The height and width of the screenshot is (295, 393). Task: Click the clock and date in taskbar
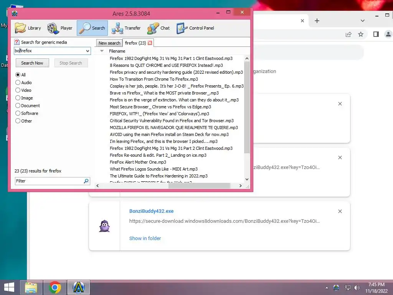pyautogui.click(x=376, y=288)
